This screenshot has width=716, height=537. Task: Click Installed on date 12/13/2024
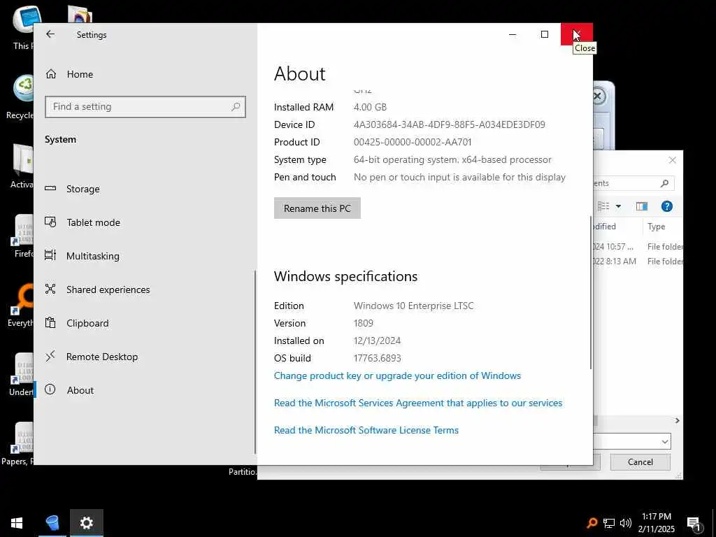tap(377, 341)
